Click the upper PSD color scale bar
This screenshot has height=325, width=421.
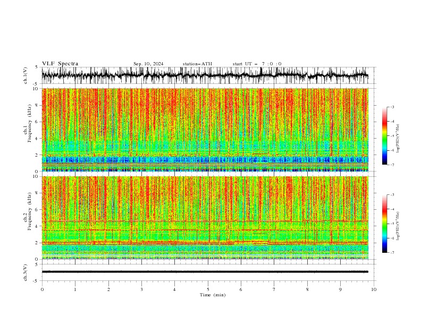[384, 136]
